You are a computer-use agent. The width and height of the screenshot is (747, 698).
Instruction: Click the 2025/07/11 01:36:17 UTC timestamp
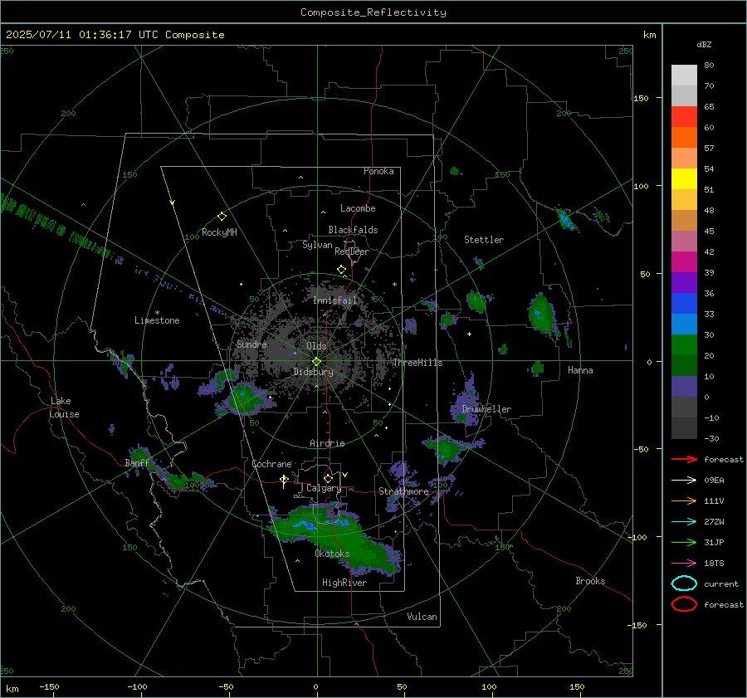(75, 35)
